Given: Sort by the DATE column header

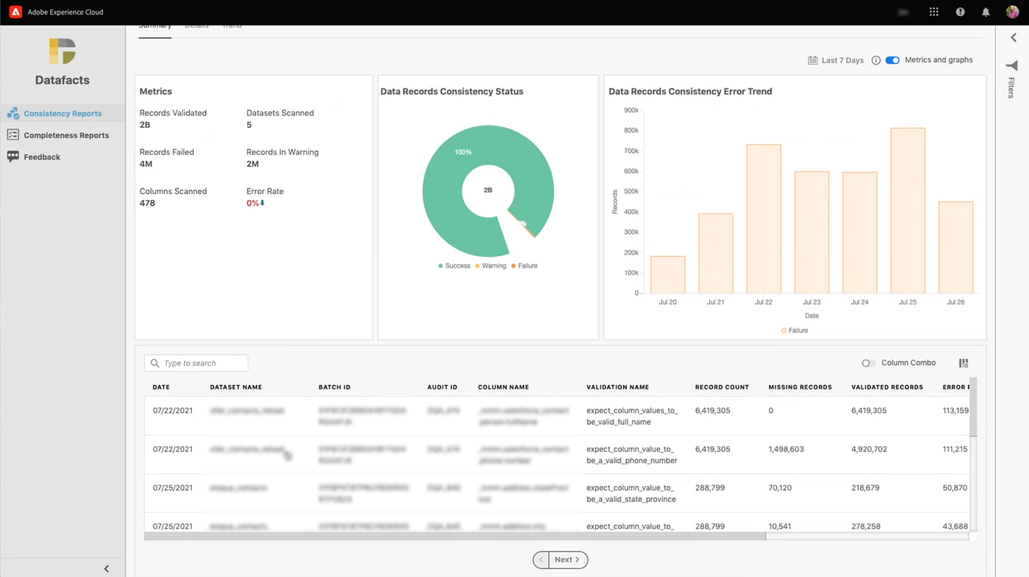Looking at the screenshot, I should (161, 387).
